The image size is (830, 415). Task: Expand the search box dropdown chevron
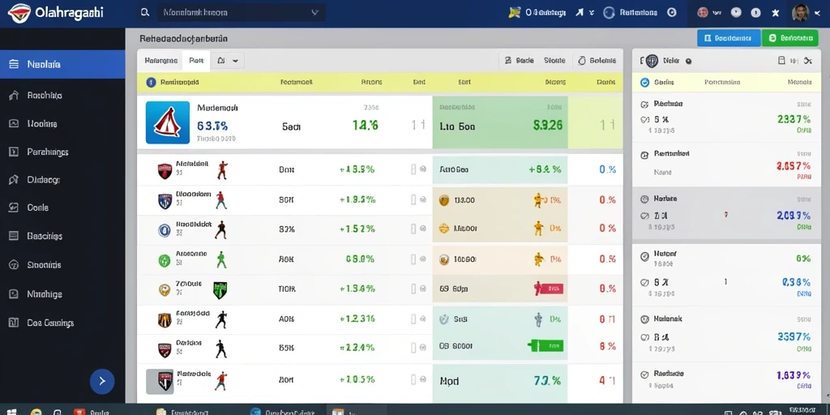315,12
